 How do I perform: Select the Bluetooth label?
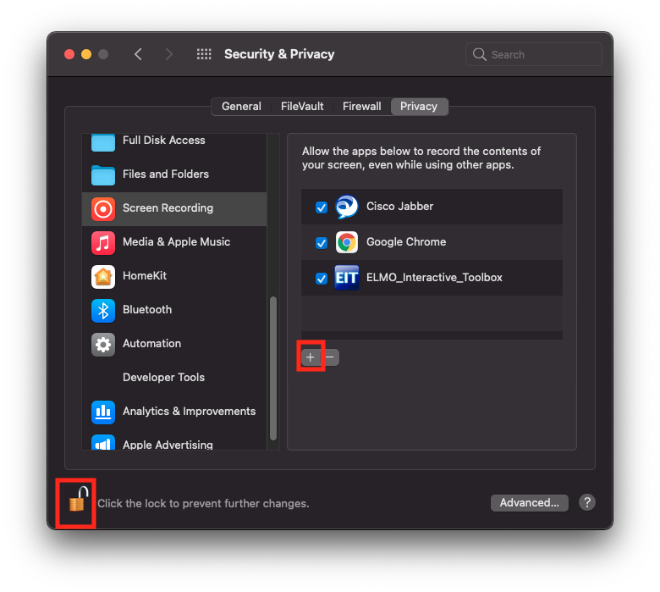pyautogui.click(x=147, y=310)
